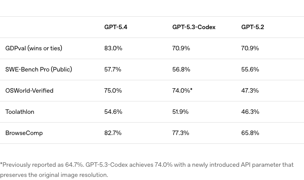Click the 54.6% Toolathlon score
The width and height of the screenshot is (304, 180).
click(x=113, y=112)
